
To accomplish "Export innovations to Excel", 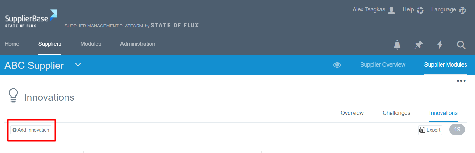I will 430,130.
